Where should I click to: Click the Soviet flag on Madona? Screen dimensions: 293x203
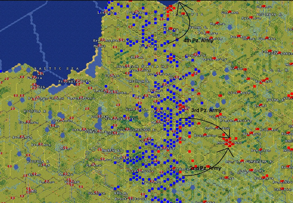(x=217, y=23)
